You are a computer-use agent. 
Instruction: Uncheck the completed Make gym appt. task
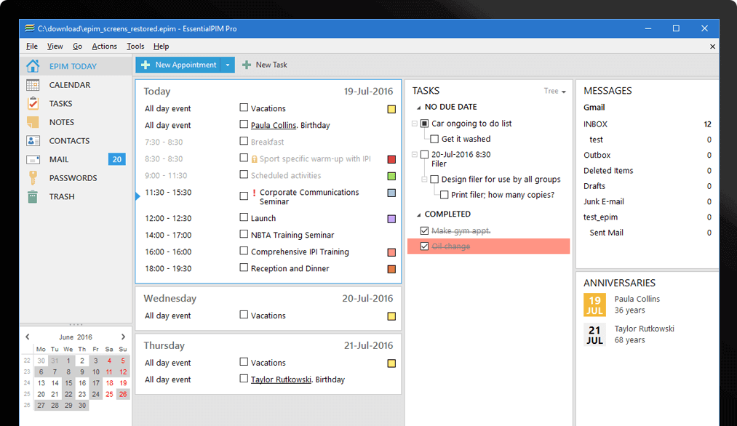point(425,230)
